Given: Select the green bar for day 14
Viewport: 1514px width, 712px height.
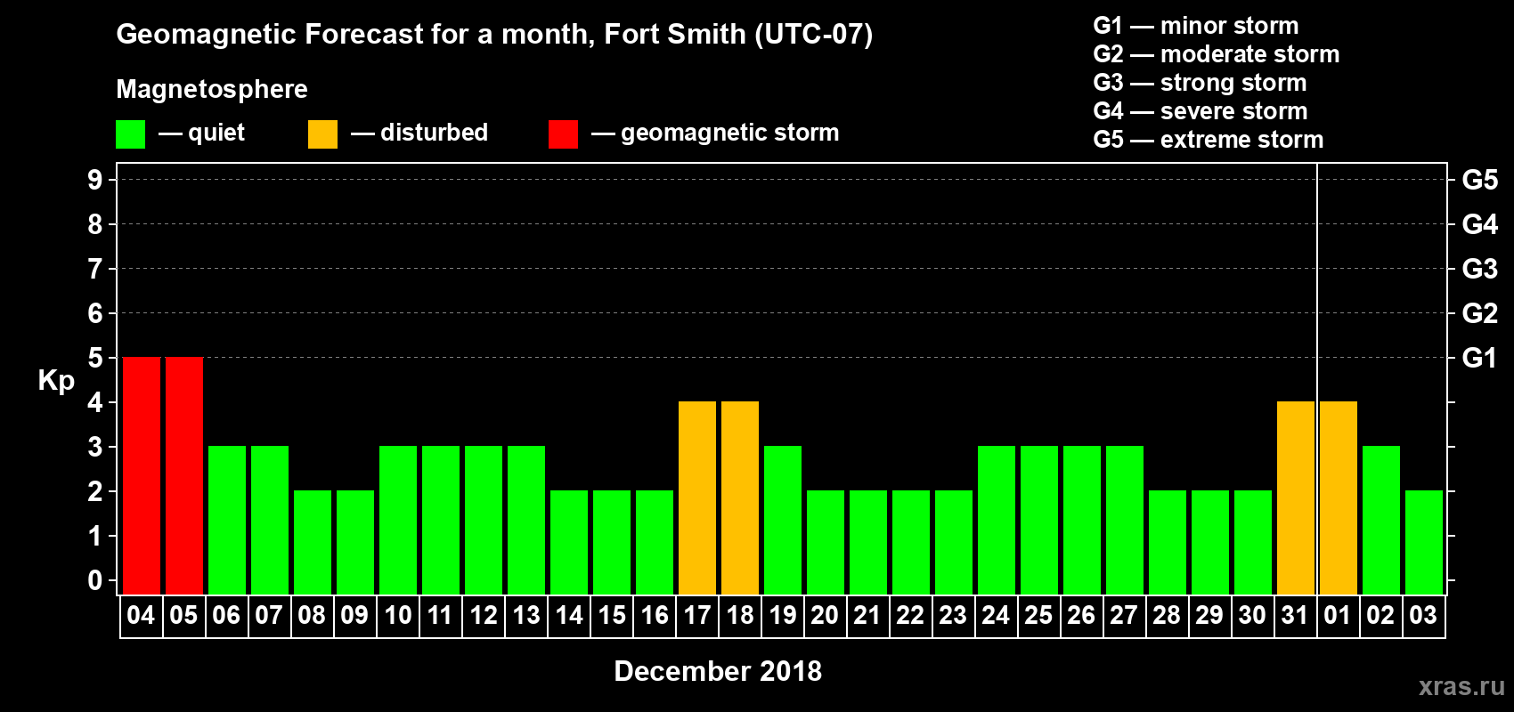Looking at the screenshot, I should (569, 543).
